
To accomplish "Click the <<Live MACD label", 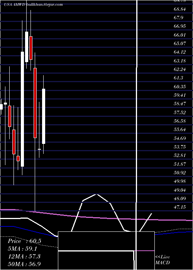I will click(163, 260).
